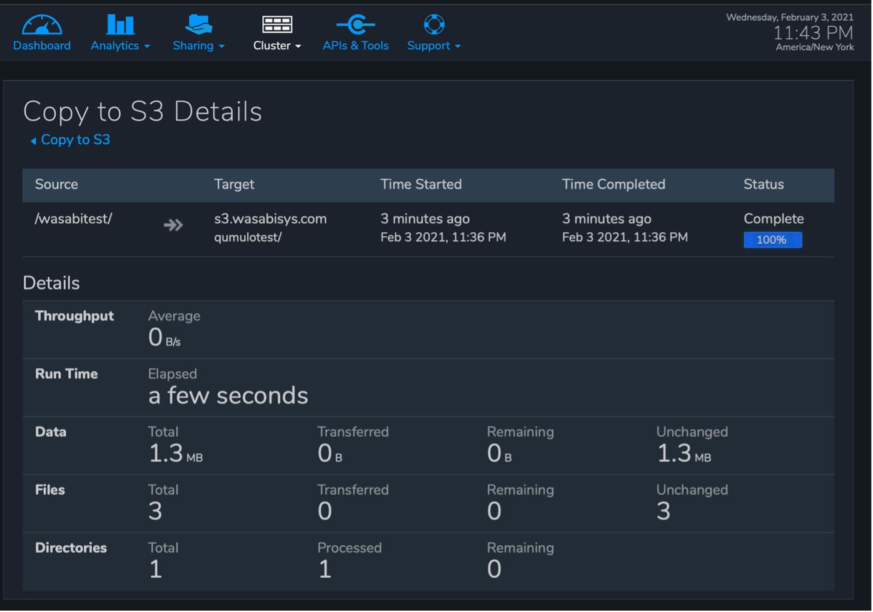Click the 'a few seconds' elapsed value
873x612 pixels.
click(228, 395)
